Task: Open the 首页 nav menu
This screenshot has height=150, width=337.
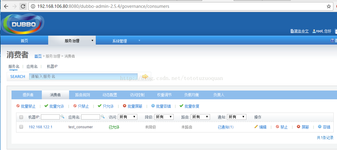Action: pos(24,41)
